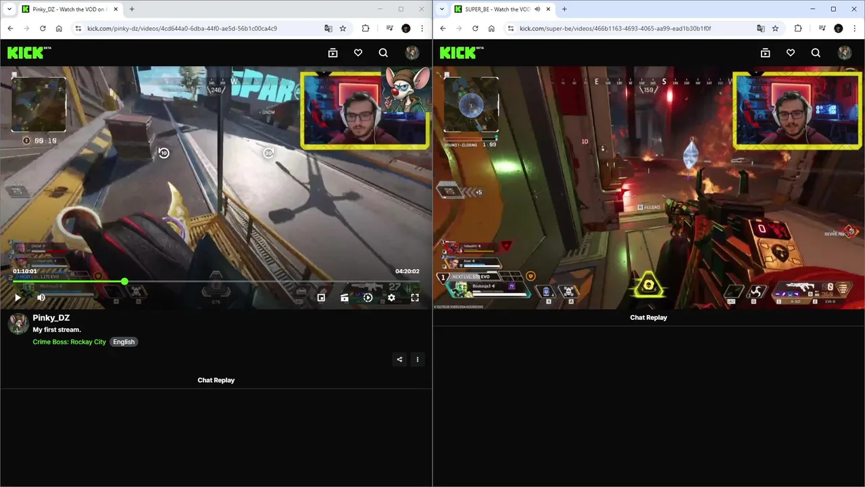Click the English language tag
The width and height of the screenshot is (865, 487).
(x=124, y=342)
